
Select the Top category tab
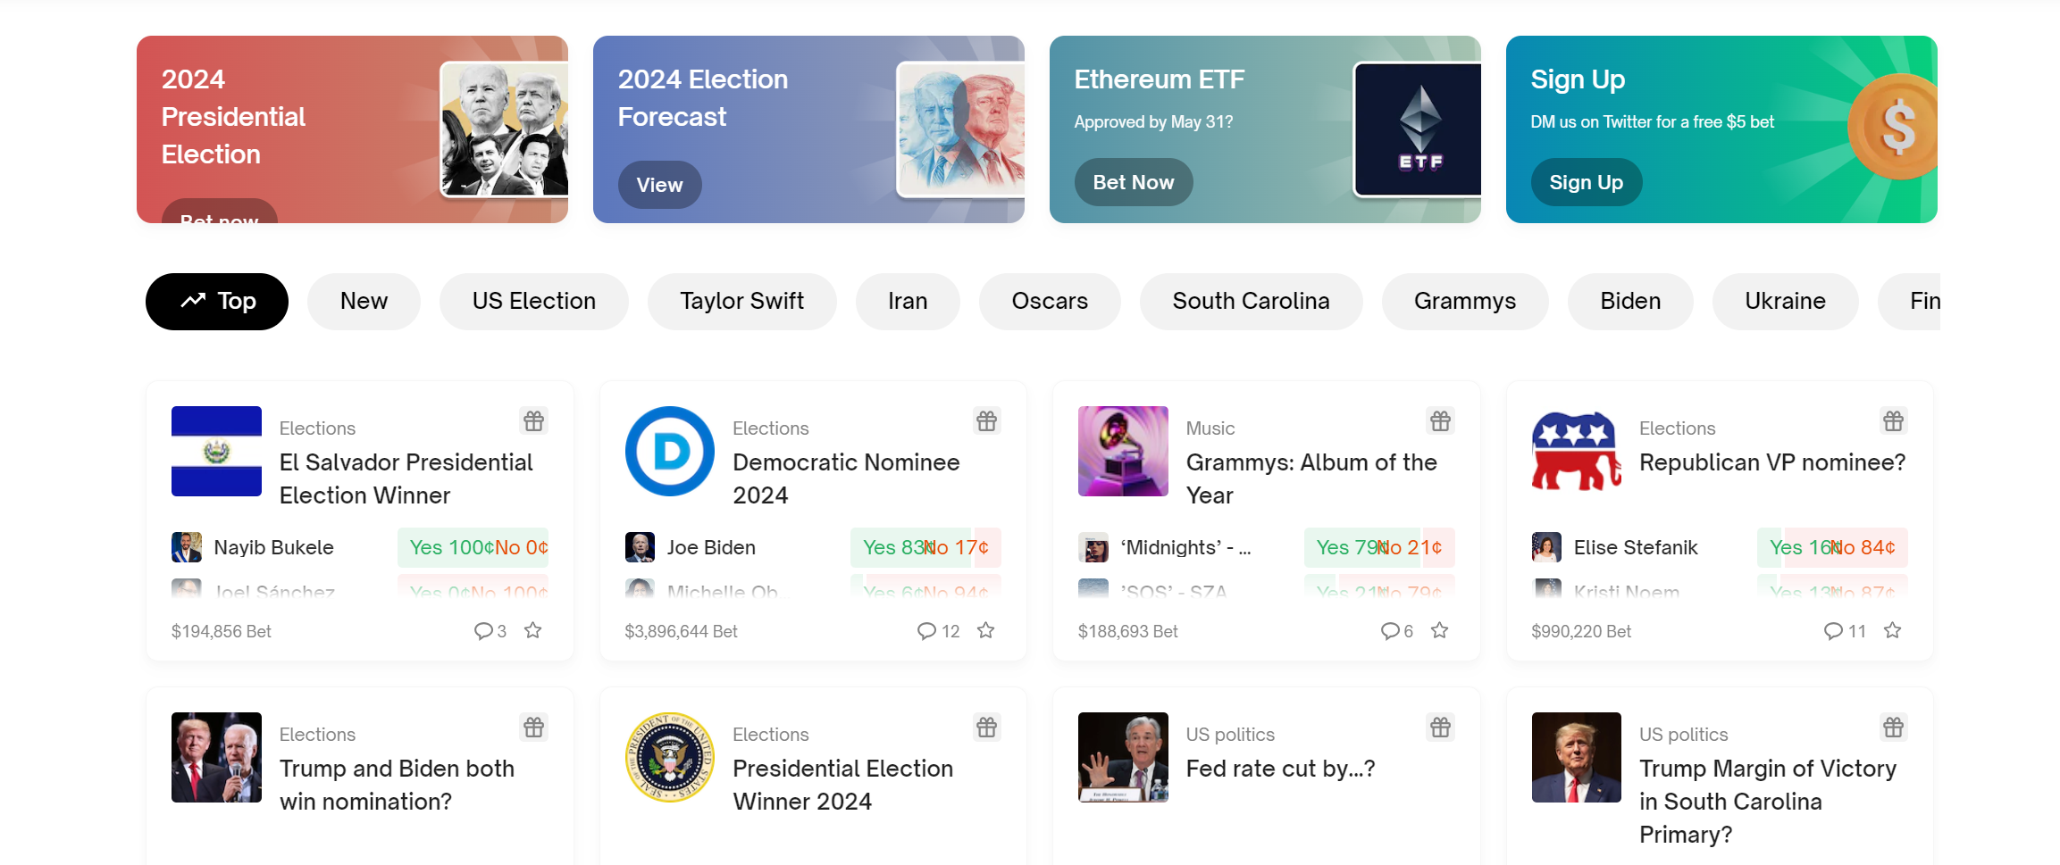(x=217, y=302)
